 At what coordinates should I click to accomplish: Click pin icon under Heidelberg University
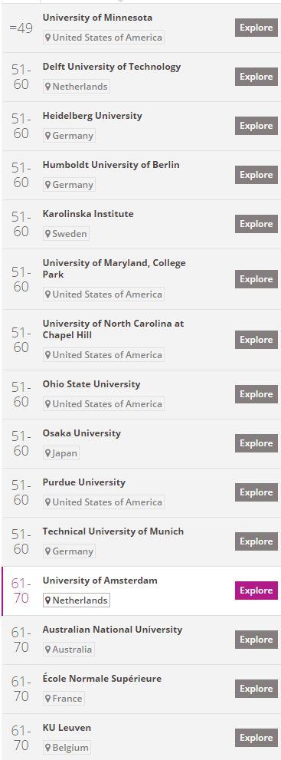[x=48, y=137]
